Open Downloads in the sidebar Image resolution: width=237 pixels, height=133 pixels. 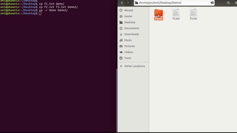coord(133,34)
